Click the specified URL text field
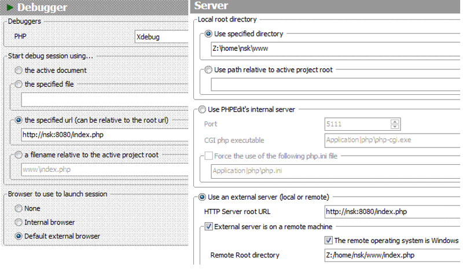Viewport: 463px width, 269px height. tap(104, 135)
